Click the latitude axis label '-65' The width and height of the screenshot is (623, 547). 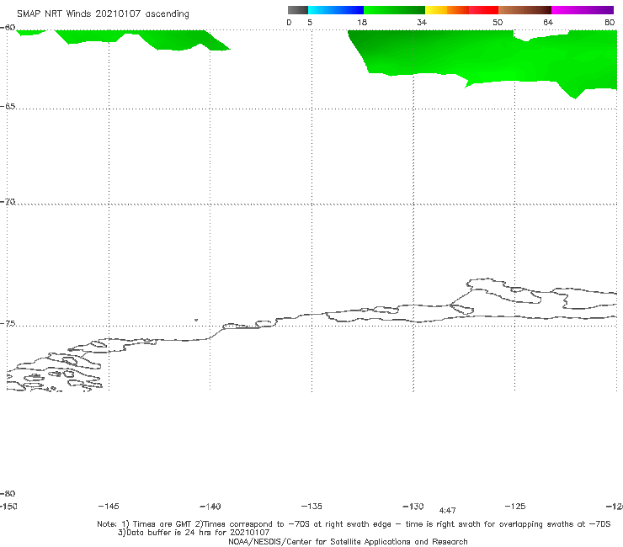(8, 107)
